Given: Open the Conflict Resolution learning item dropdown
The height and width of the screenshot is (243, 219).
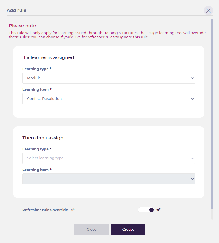Looking at the screenshot, I should pyautogui.click(x=109, y=99).
